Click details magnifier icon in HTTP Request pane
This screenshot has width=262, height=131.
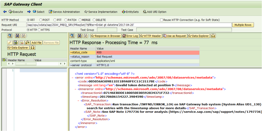(x=10, y=36)
